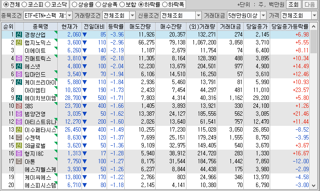This screenshot has width=320, height=191.
Task: Click the 주 badge next to 아톤
Action: click(x=19, y=161)
